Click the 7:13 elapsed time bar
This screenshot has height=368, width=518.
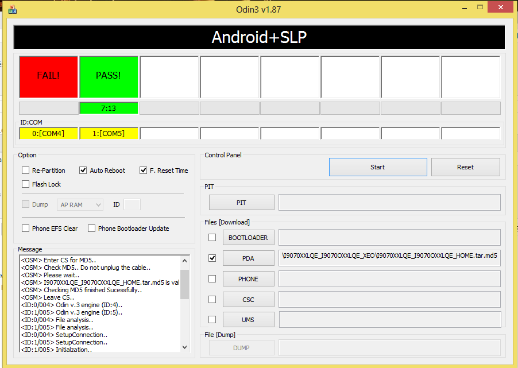point(109,109)
